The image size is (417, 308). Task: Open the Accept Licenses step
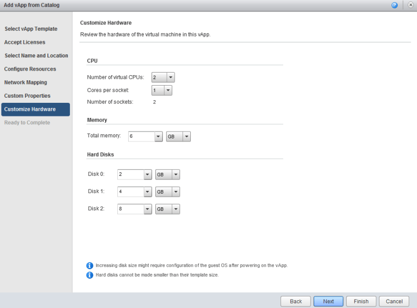pyautogui.click(x=24, y=42)
